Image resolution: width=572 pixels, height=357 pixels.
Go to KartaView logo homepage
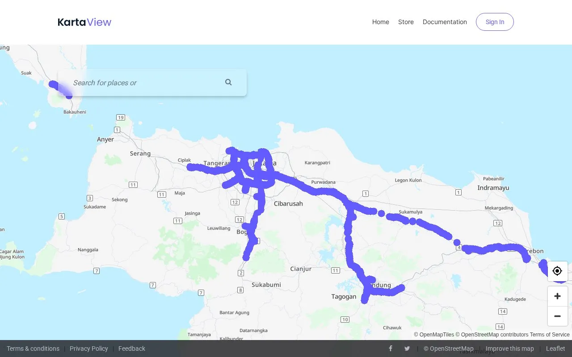coord(84,22)
